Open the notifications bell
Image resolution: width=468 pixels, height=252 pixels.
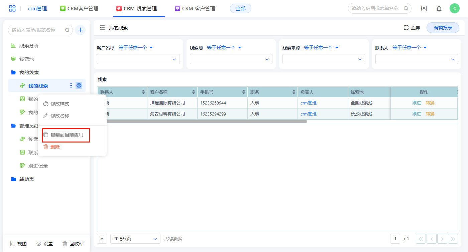[439, 9]
